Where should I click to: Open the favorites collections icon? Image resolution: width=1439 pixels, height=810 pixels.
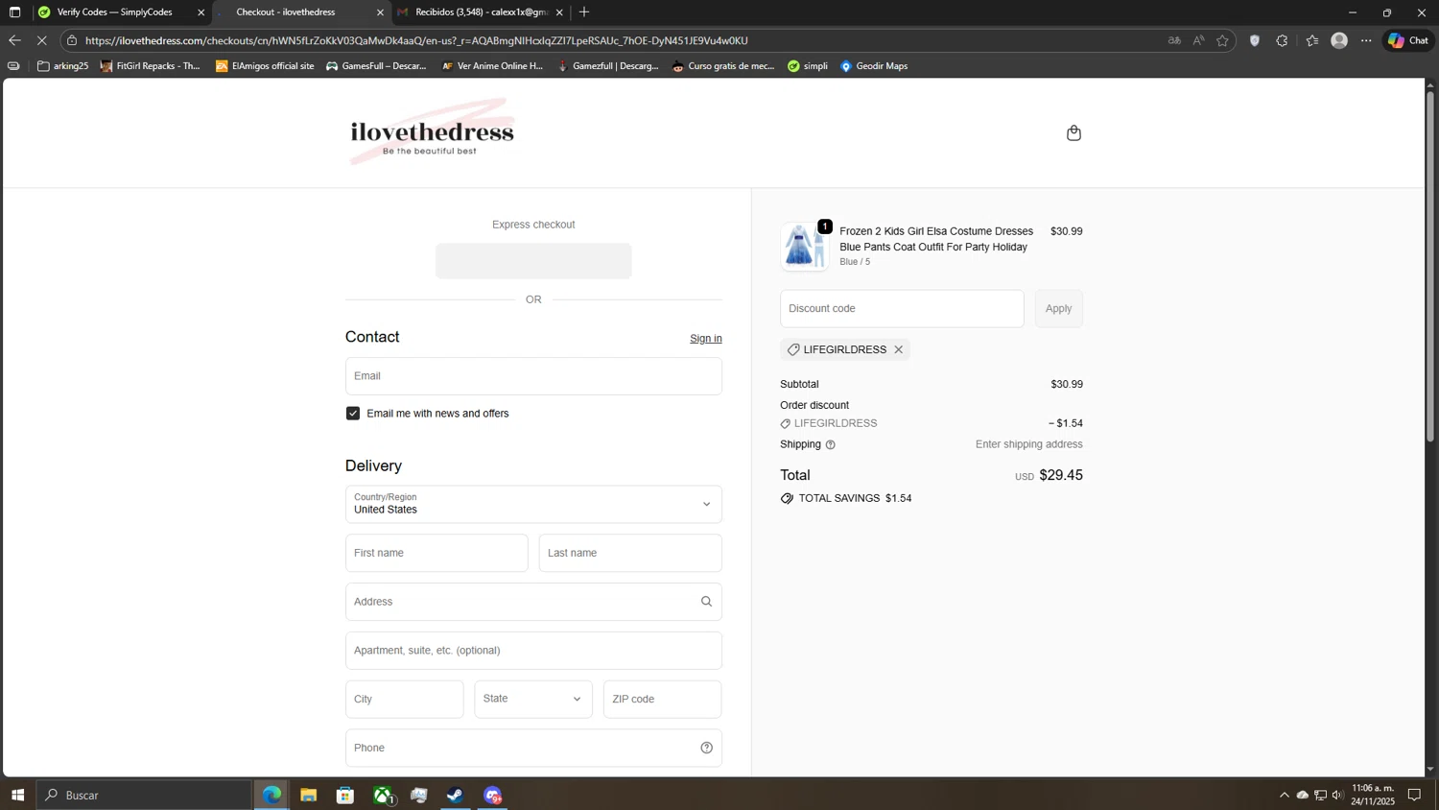coord(1311,40)
